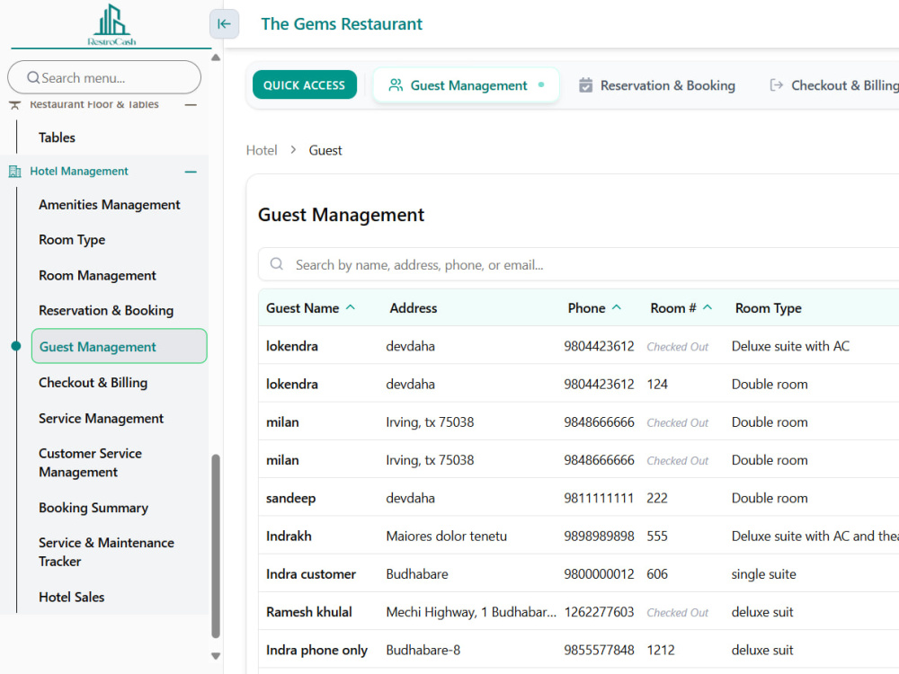
Task: Click address Budhabare-8
Action: 423,650
